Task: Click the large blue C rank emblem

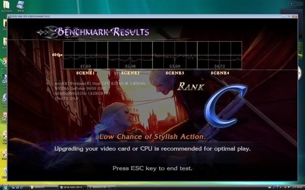Action: coord(225,106)
